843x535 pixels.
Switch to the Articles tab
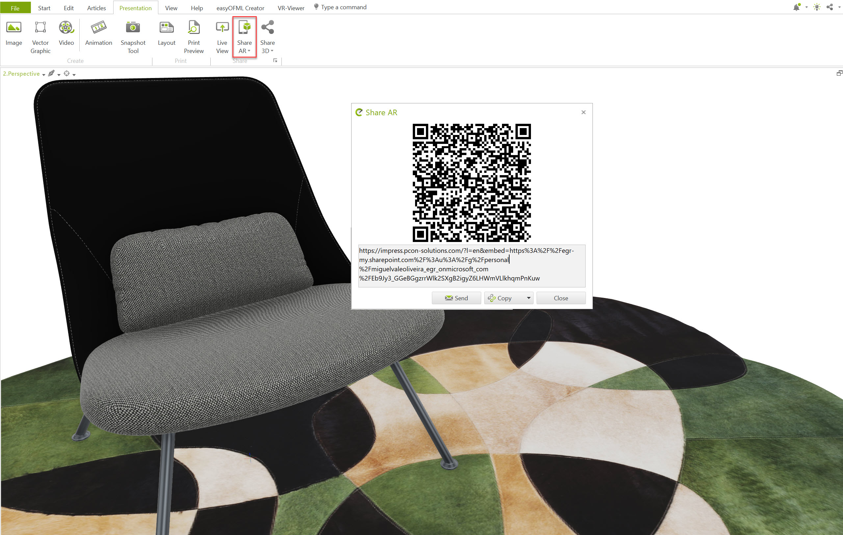tap(96, 8)
